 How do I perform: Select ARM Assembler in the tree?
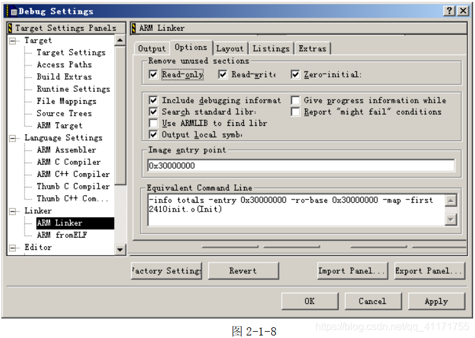click(x=66, y=150)
